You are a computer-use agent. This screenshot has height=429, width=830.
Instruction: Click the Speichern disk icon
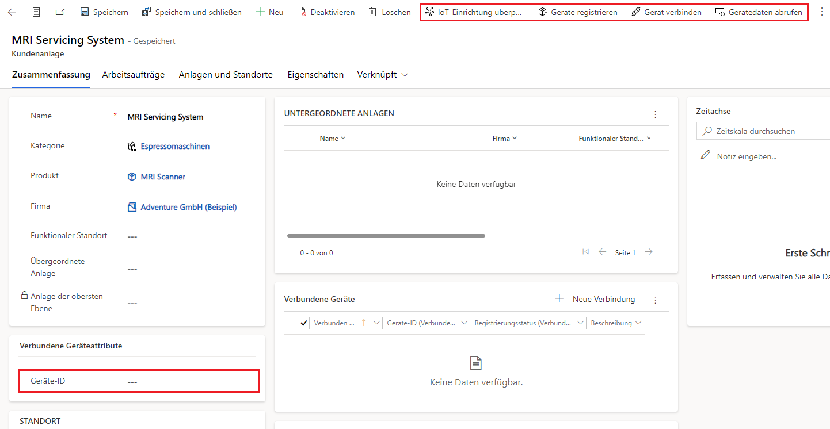[85, 12]
